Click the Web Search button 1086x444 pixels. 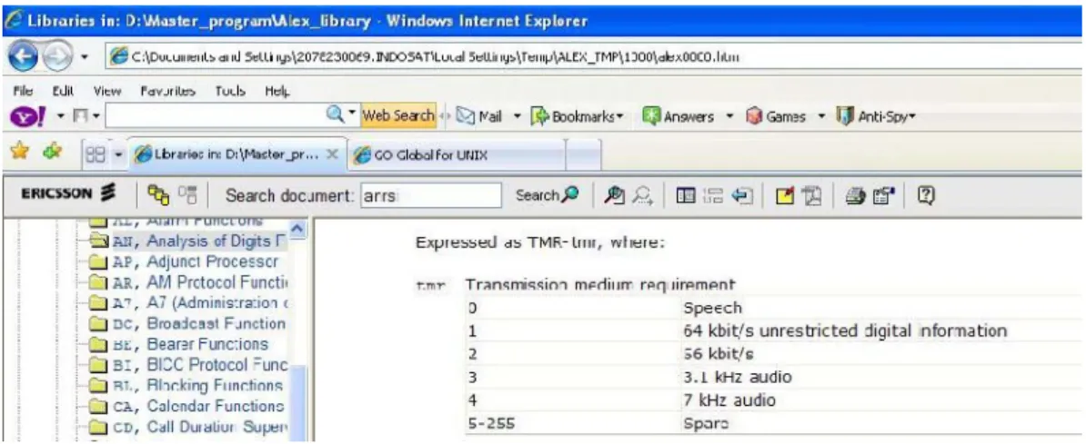[399, 116]
